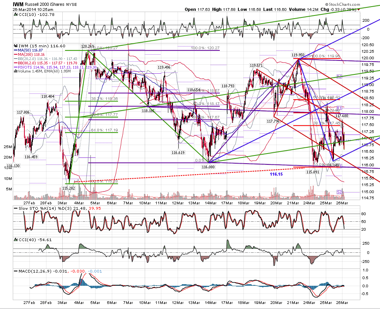
Task: Click the 119.950 peak price label
Action: 298,55
